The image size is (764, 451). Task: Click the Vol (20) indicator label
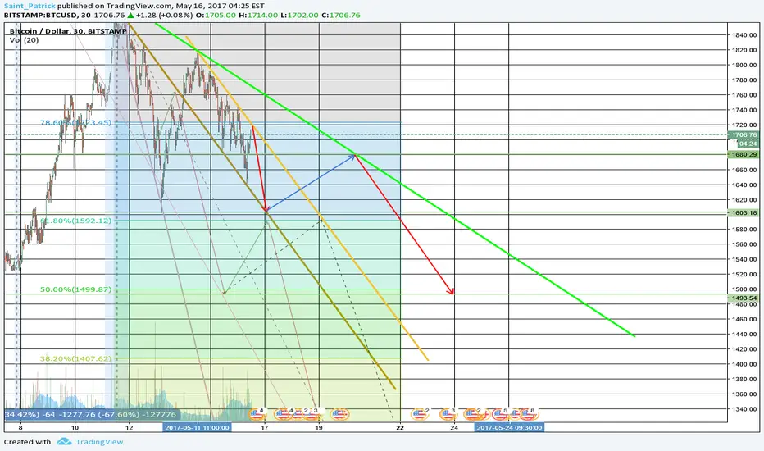(24, 40)
